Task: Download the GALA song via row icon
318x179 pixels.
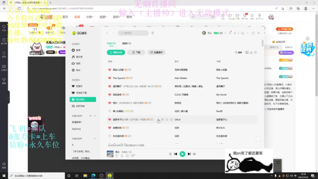Action: tap(167, 120)
